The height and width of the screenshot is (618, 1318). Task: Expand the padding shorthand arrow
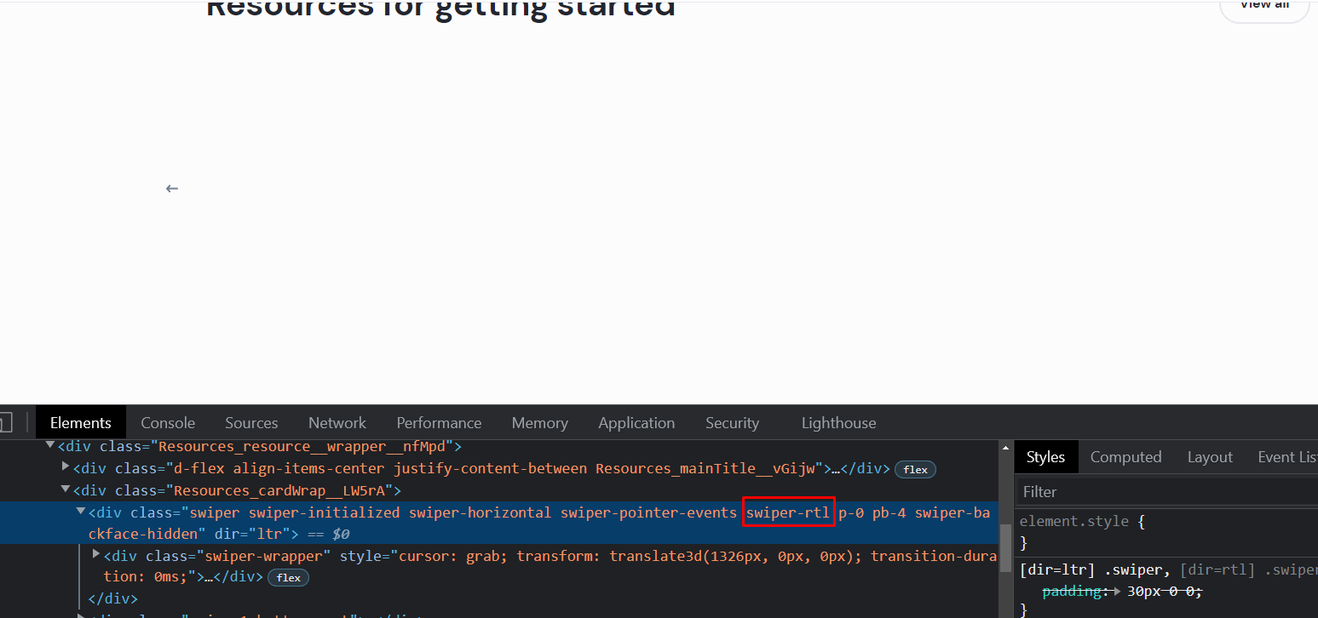tap(1117, 590)
